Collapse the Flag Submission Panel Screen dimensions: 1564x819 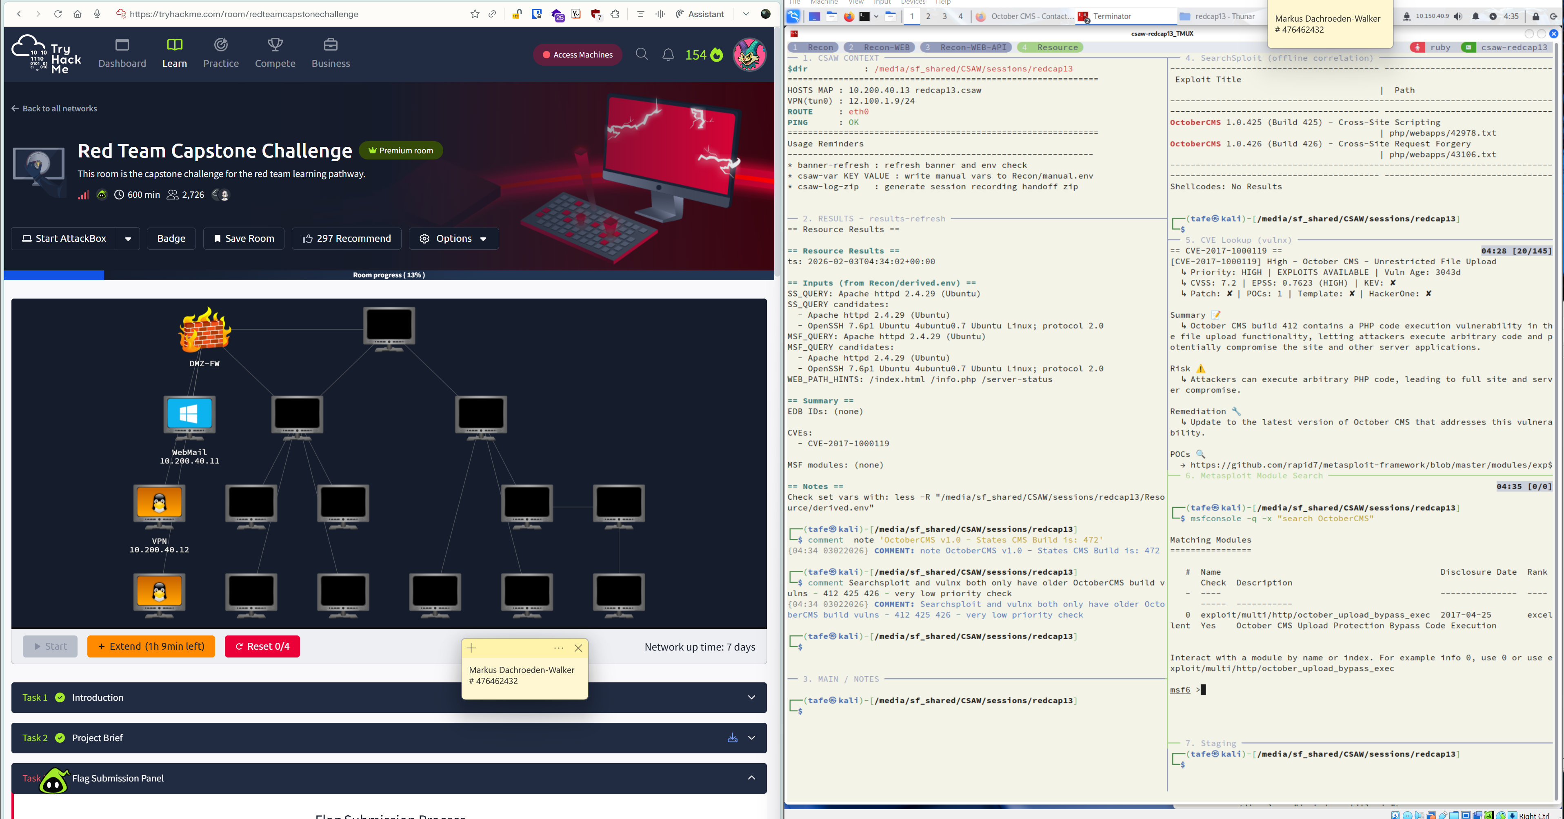751,778
